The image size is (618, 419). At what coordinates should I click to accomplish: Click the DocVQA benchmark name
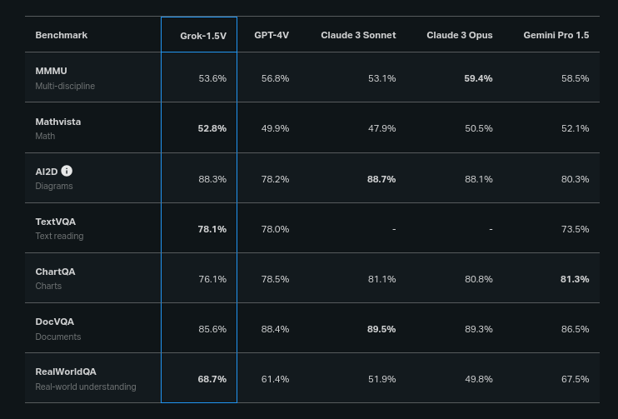coord(55,322)
